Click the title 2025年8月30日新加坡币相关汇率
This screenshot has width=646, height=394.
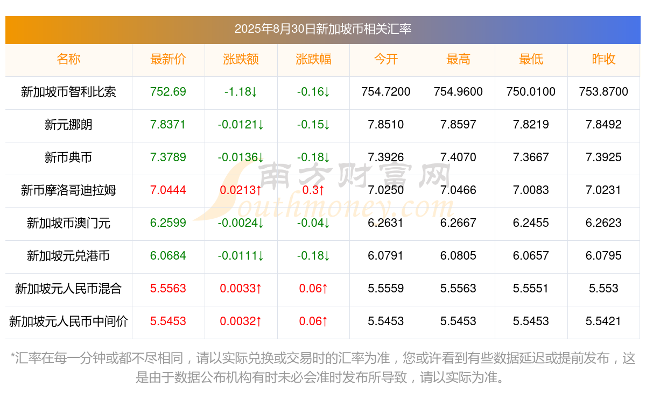(323, 30)
